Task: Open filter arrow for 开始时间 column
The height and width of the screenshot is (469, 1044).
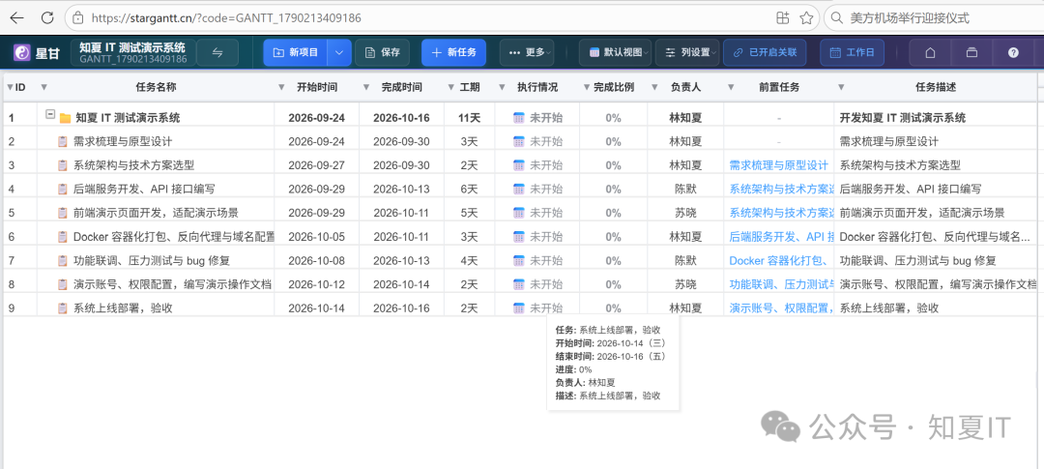Action: tap(281, 87)
